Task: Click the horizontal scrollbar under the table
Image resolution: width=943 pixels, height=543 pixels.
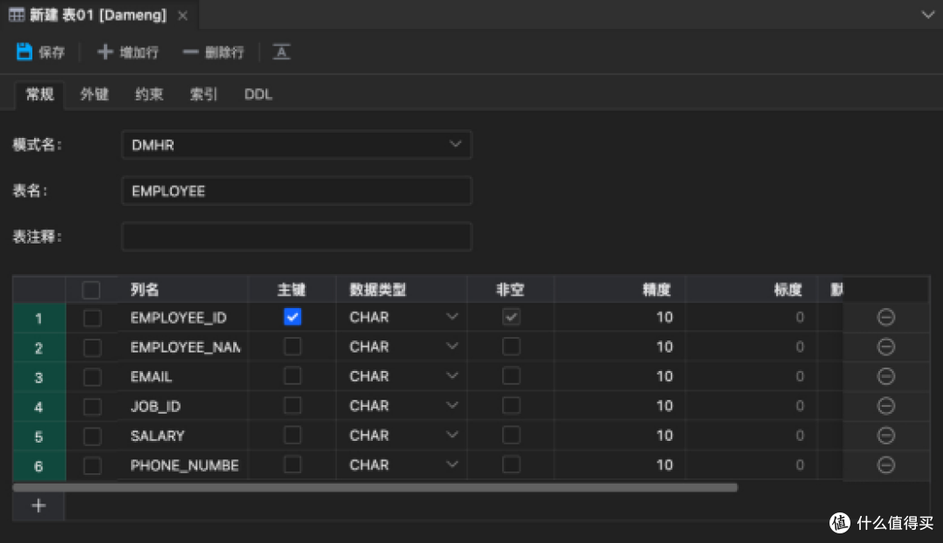Action: point(375,488)
